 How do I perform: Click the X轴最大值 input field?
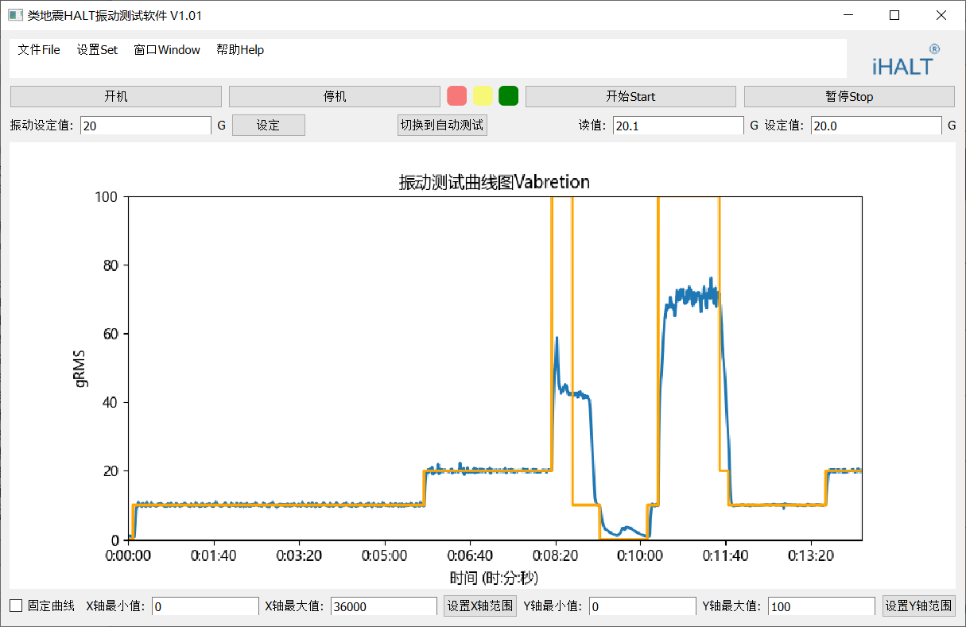click(x=383, y=606)
